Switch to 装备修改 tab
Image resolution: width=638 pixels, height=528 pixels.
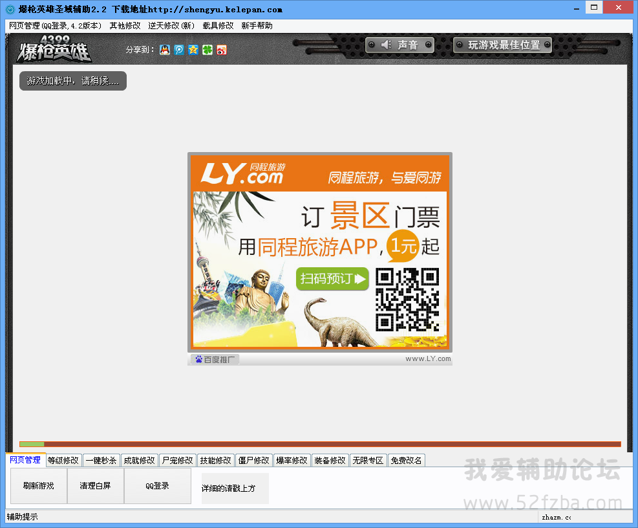pos(330,460)
